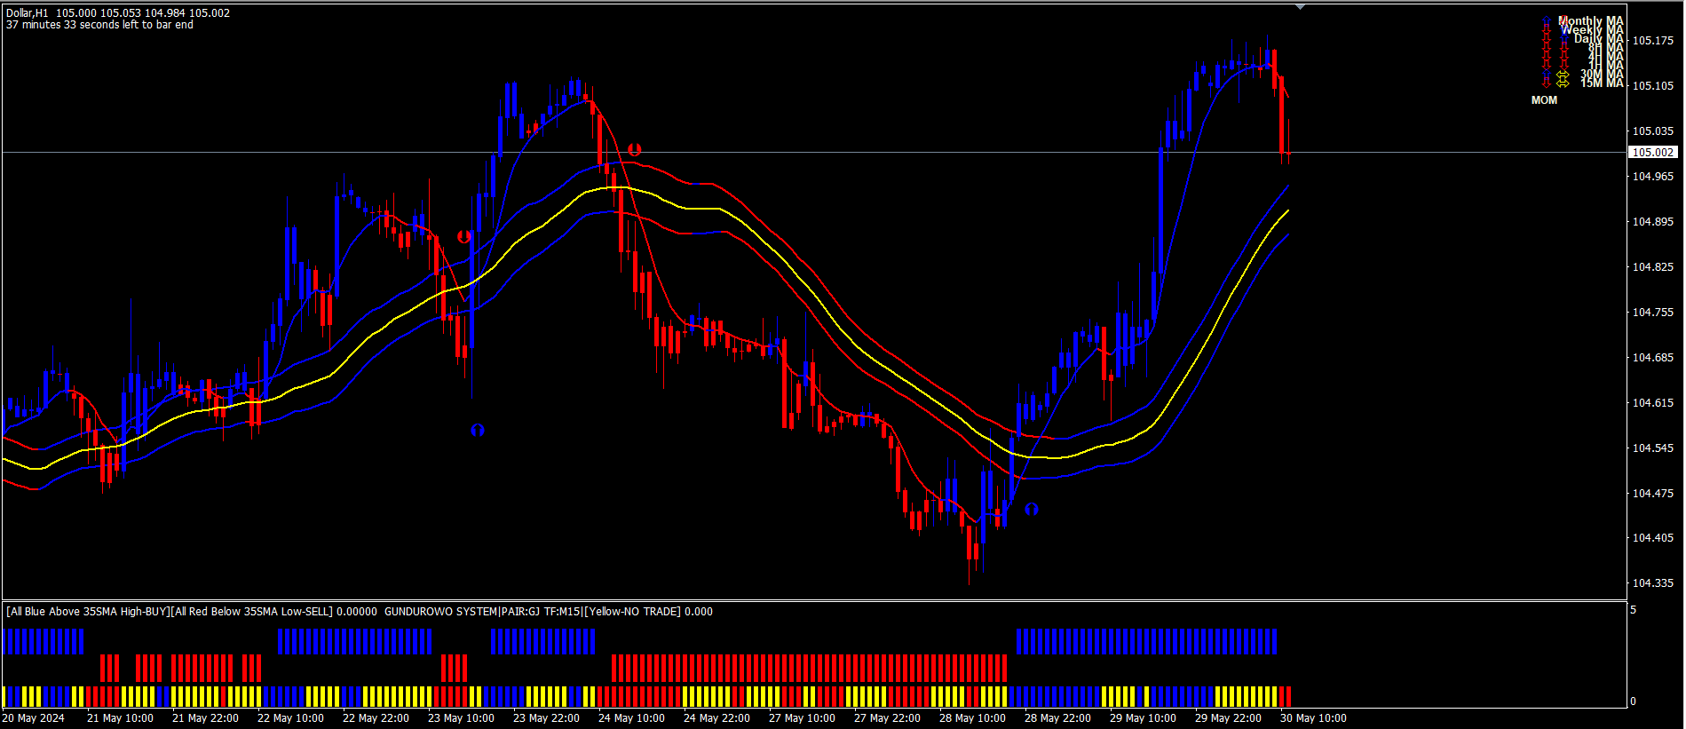Click the Dollar,H1 symbol label

[28, 13]
